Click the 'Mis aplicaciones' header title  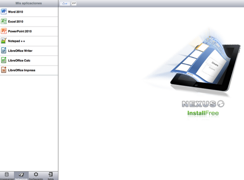(x=29, y=3)
